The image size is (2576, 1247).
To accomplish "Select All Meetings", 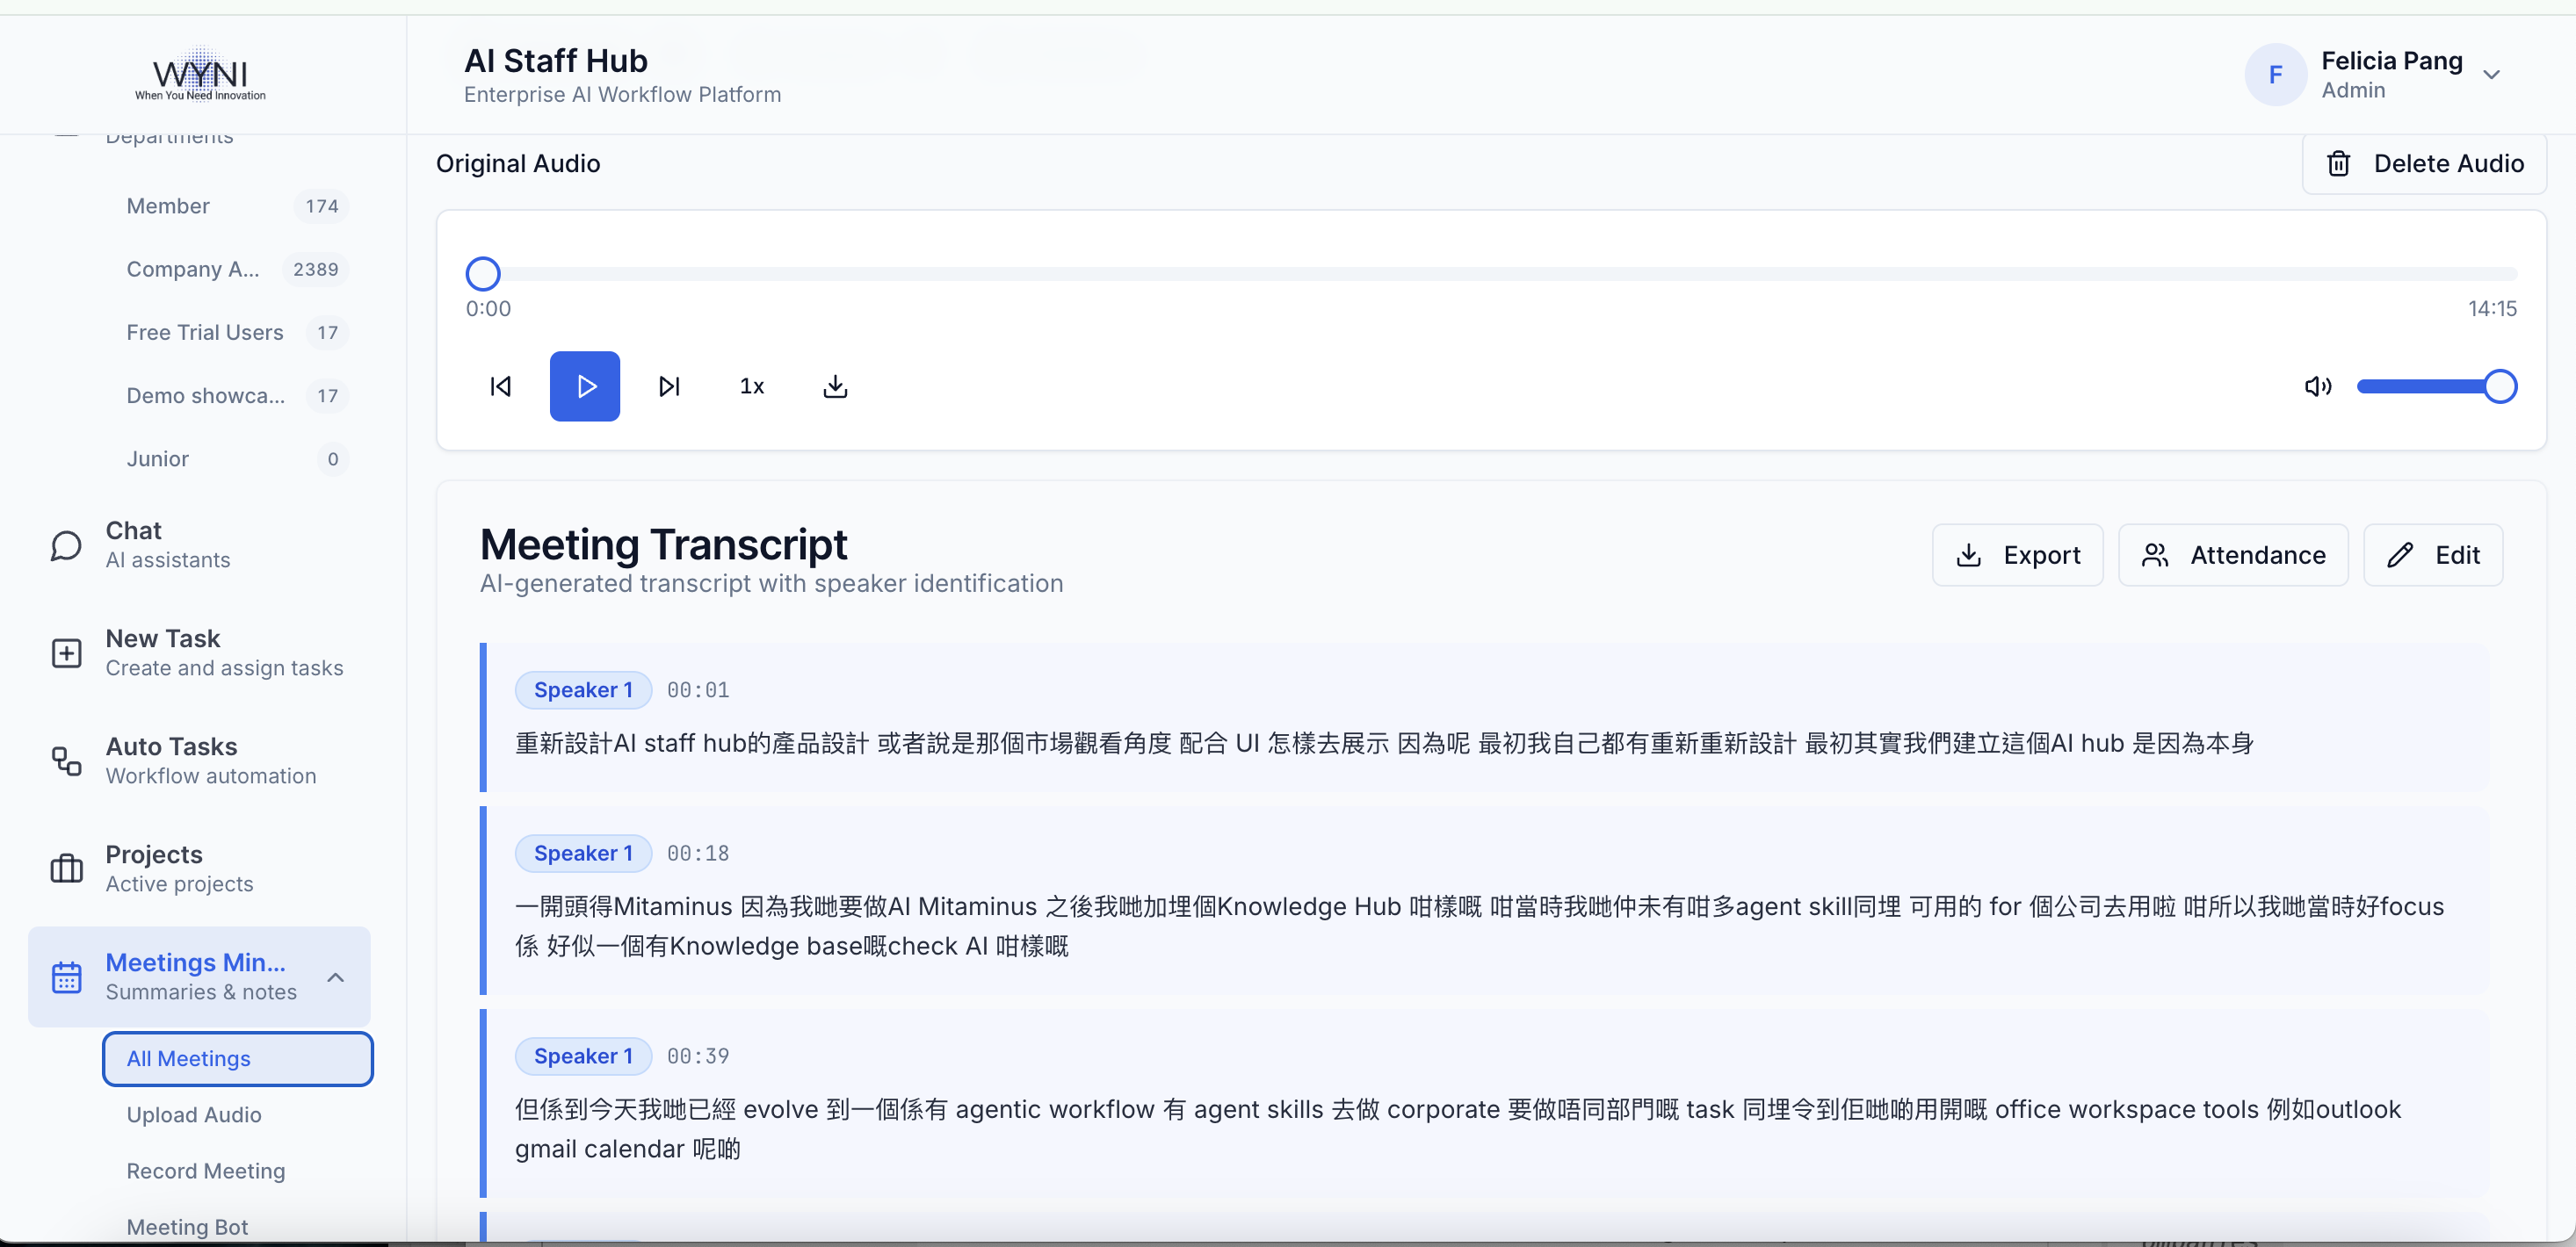I will pyautogui.click(x=238, y=1058).
